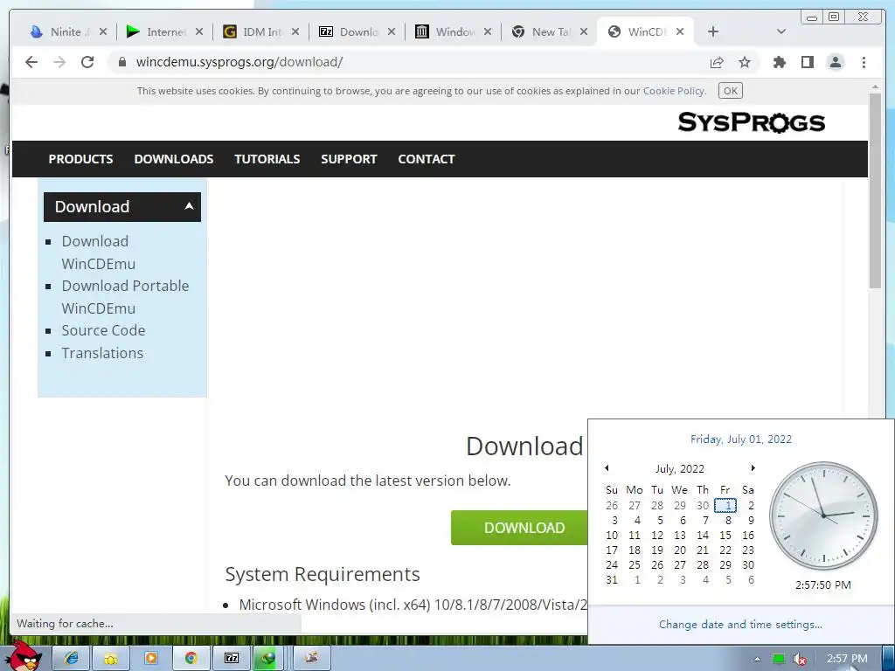Open the Translations link
895x671 pixels.
[102, 353]
